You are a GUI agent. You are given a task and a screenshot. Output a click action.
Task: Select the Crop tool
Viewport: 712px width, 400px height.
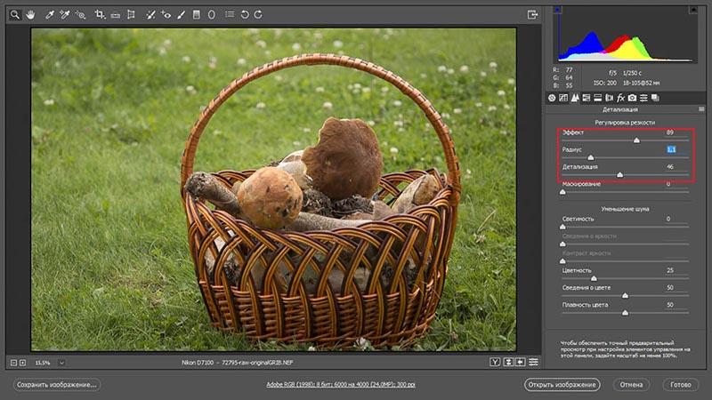pos(100,14)
